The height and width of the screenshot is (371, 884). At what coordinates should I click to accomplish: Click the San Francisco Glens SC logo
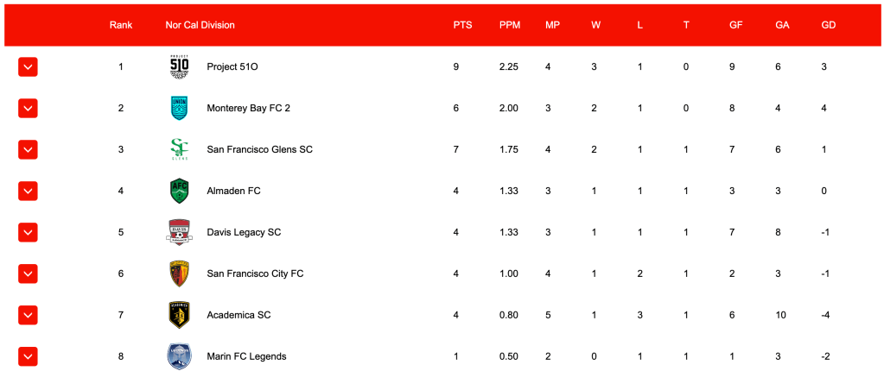[179, 149]
